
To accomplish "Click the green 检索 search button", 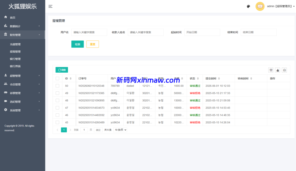I will click(x=77, y=44).
